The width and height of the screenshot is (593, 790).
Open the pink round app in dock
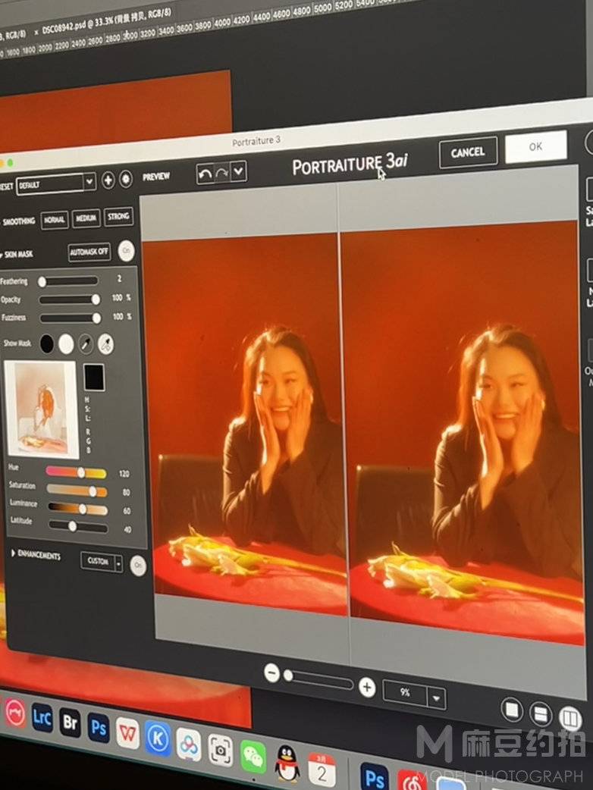click(16, 713)
